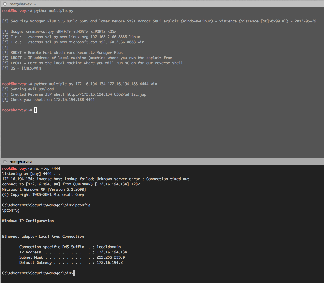Click the bin>ipconfig command line
The width and height of the screenshot is (324, 283).
point(46,205)
